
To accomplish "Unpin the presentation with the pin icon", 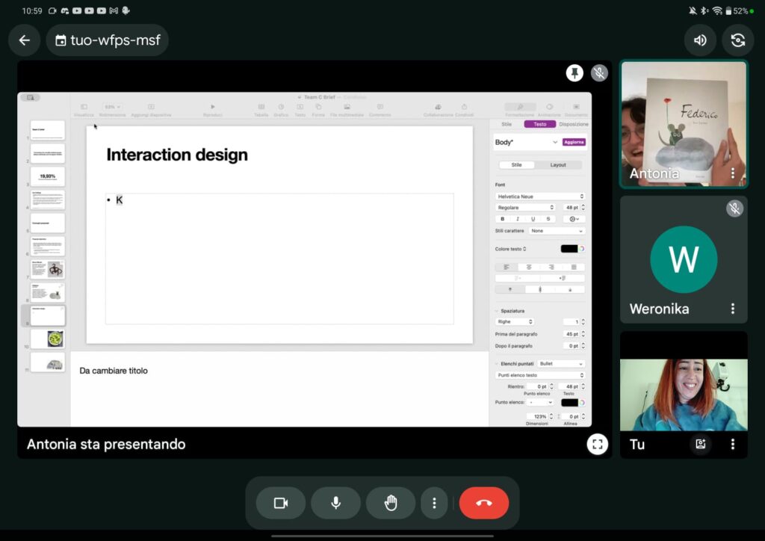I will (x=574, y=72).
